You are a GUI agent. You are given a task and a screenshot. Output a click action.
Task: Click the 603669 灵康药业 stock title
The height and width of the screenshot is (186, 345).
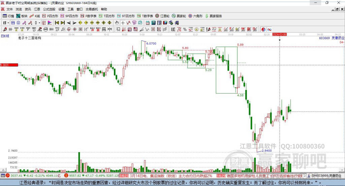(x=332, y=38)
